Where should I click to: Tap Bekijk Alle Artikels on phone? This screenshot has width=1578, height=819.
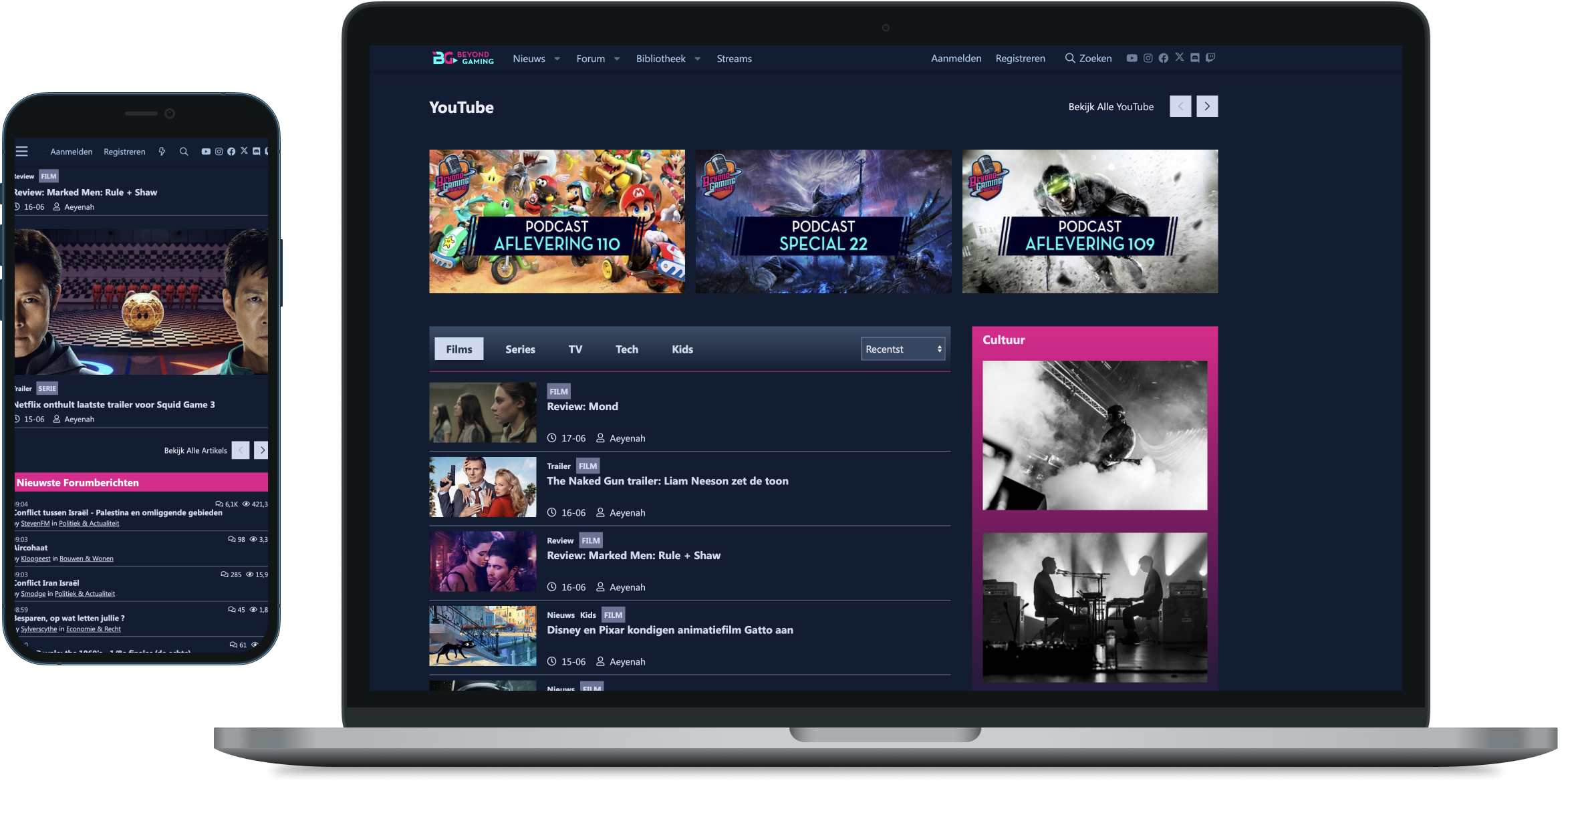[x=196, y=450]
